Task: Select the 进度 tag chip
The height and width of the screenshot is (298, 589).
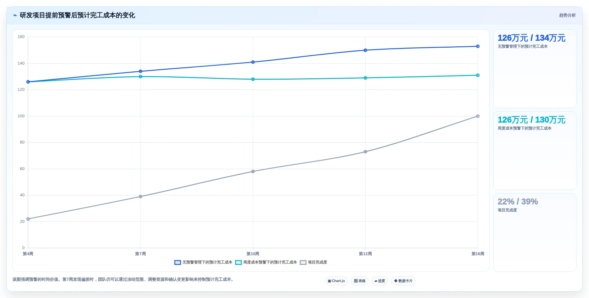Action: tap(380, 281)
